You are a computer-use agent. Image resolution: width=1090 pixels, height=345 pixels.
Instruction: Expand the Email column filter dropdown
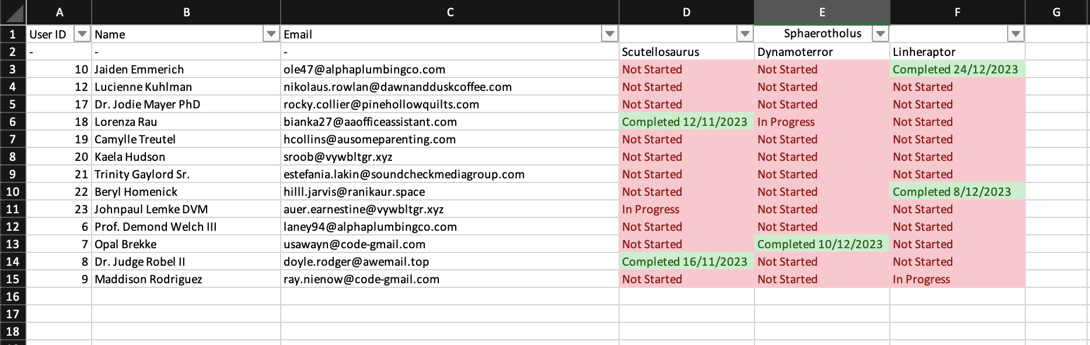coord(610,34)
